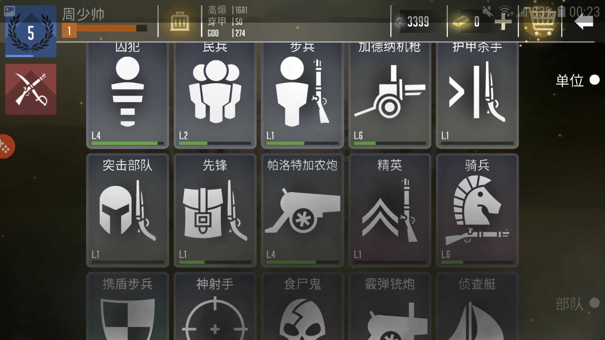The width and height of the screenshot is (605, 340).
Task: Tap the player experience progress bar
Action: click(x=105, y=28)
